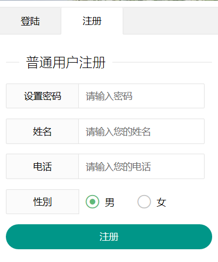
Task: Click the 姓名 field label
Action: coord(43,131)
